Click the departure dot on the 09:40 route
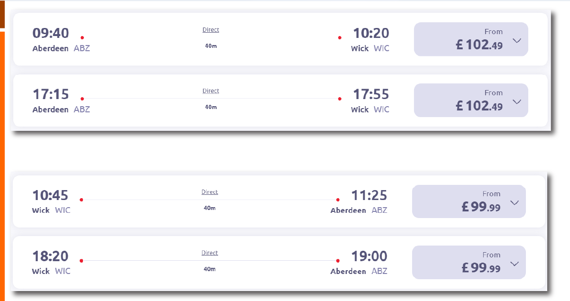This screenshot has height=301, width=570. pyautogui.click(x=82, y=37)
